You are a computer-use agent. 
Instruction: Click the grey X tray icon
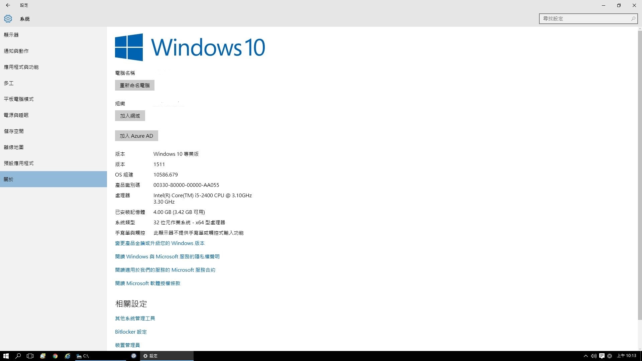click(x=610, y=356)
